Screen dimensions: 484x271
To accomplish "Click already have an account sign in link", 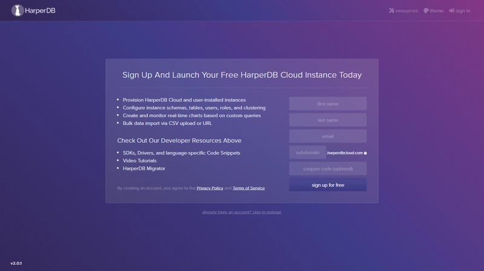I will click(x=242, y=212).
